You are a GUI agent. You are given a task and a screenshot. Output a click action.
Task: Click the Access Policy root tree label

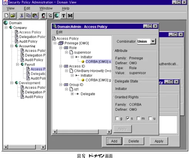68,38
